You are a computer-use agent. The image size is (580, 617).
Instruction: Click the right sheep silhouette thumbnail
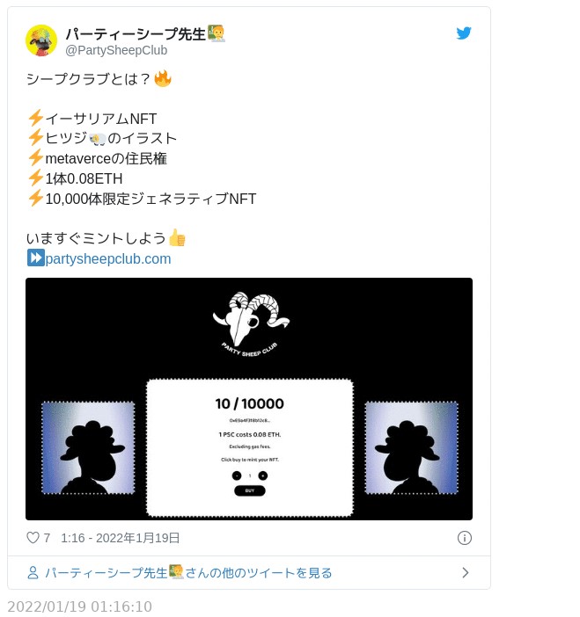pos(411,447)
